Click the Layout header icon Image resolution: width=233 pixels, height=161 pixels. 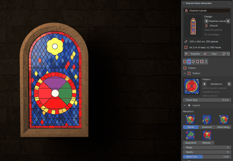(x=189, y=105)
